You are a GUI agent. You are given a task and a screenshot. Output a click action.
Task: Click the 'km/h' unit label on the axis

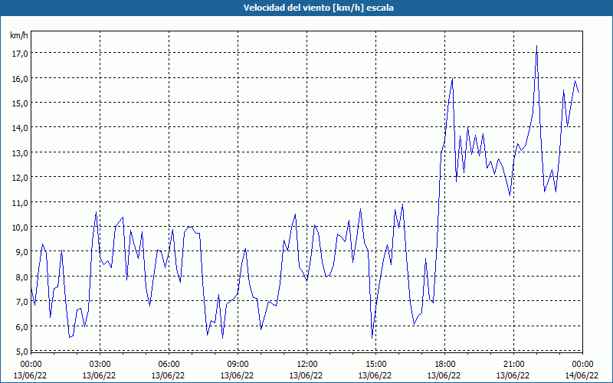[18, 35]
